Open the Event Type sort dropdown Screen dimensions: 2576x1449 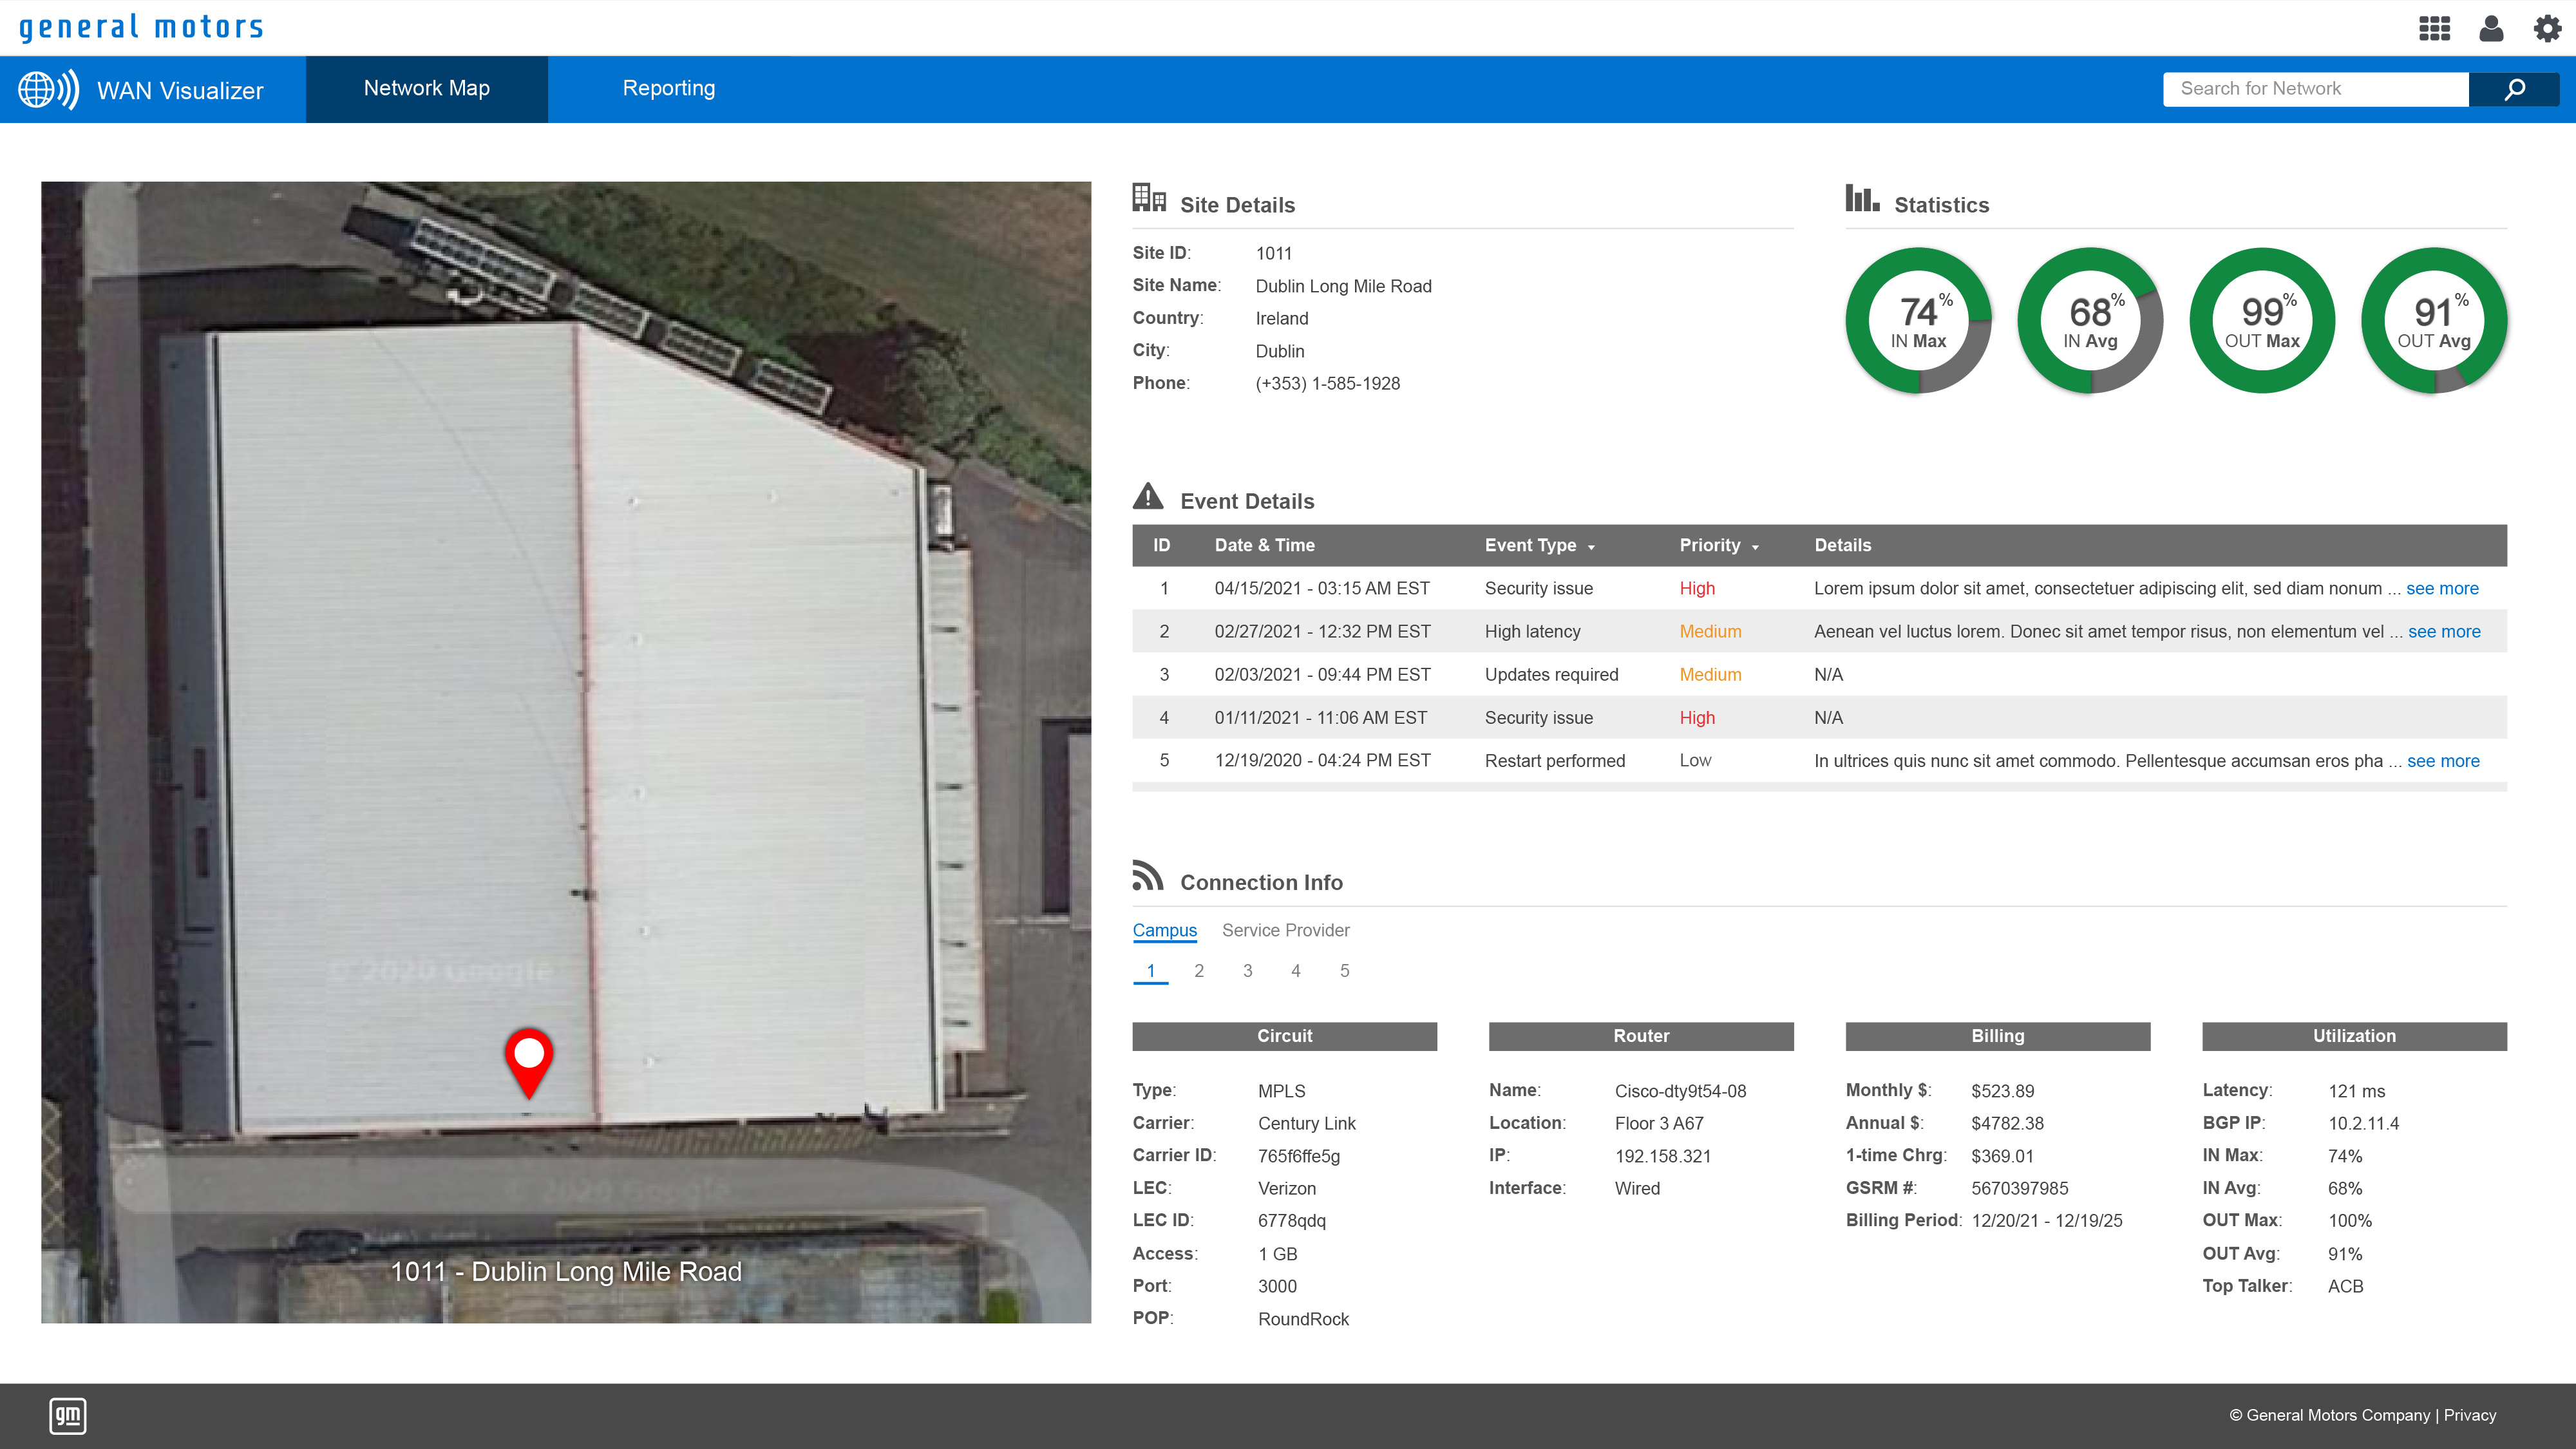pos(1592,547)
